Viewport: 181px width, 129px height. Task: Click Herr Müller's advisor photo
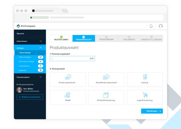pyautogui.click(x=19, y=90)
